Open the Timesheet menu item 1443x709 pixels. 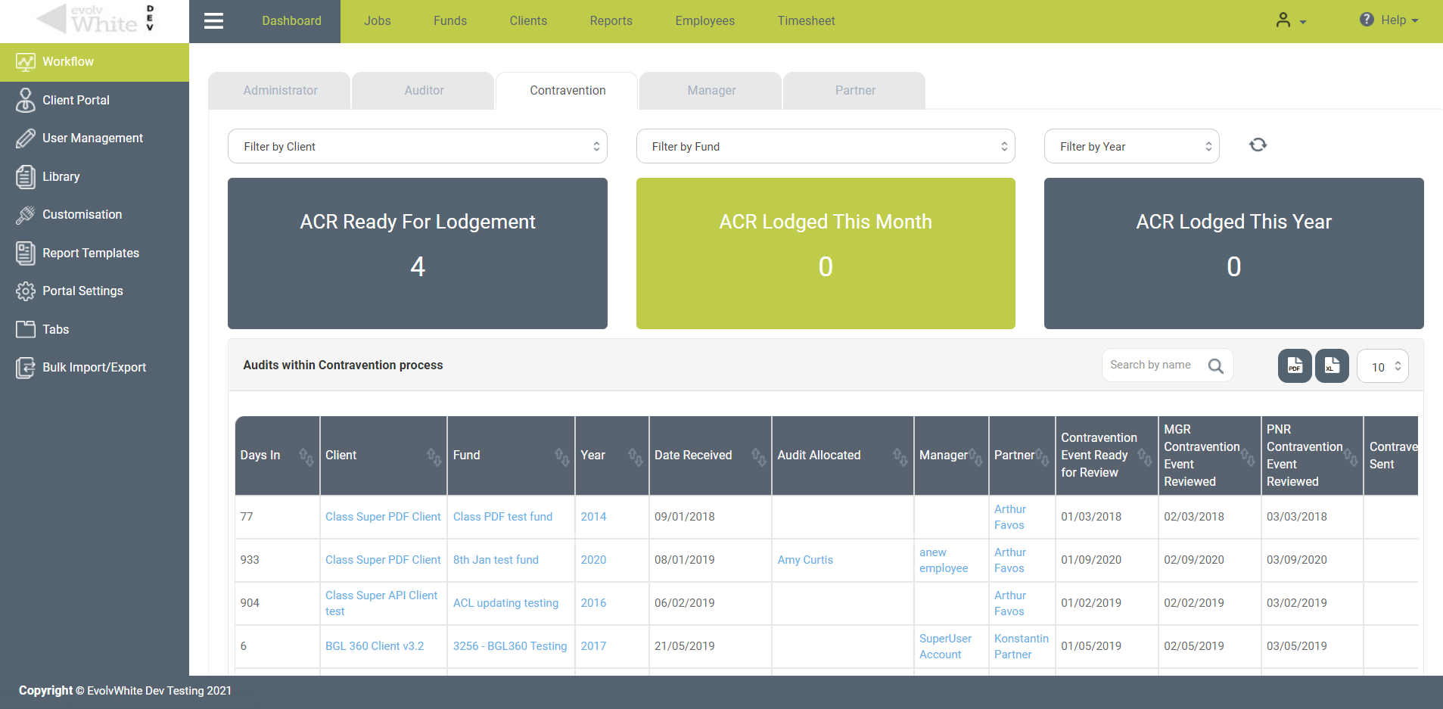(x=805, y=20)
